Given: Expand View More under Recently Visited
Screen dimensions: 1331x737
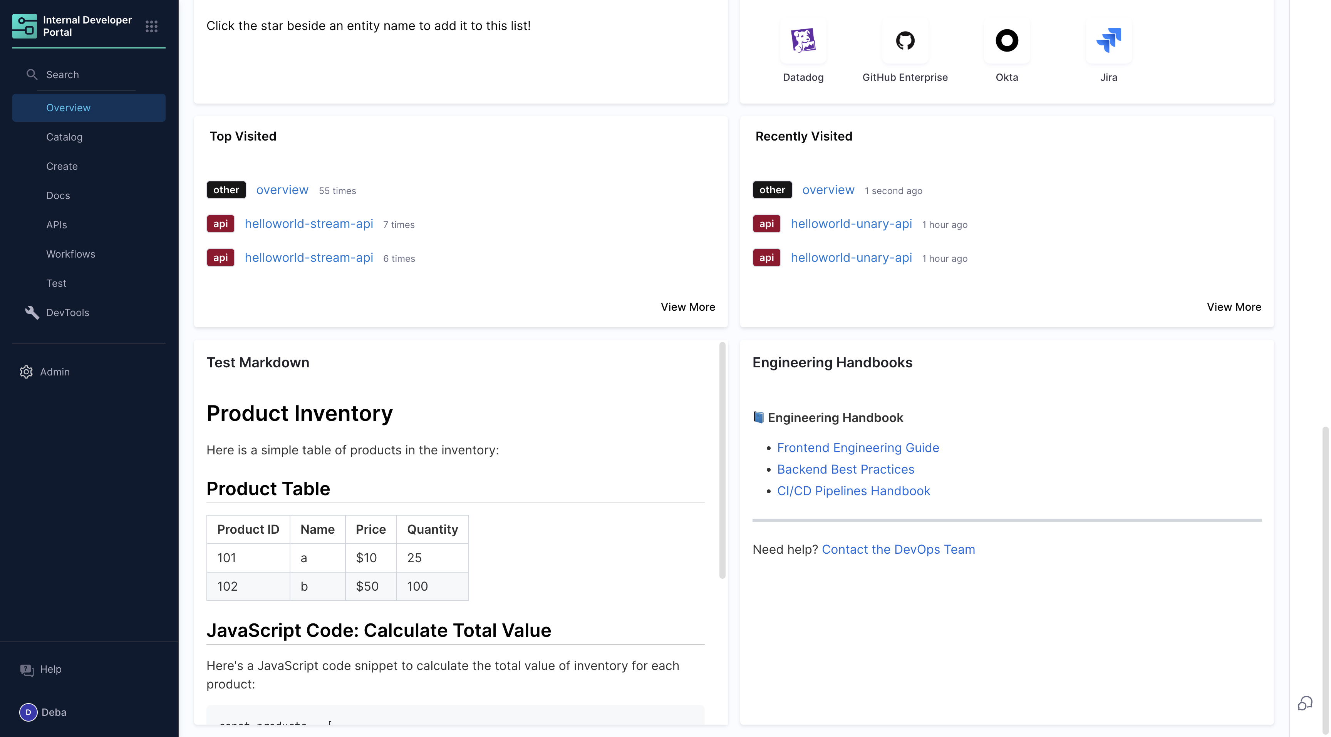Looking at the screenshot, I should pos(1233,307).
